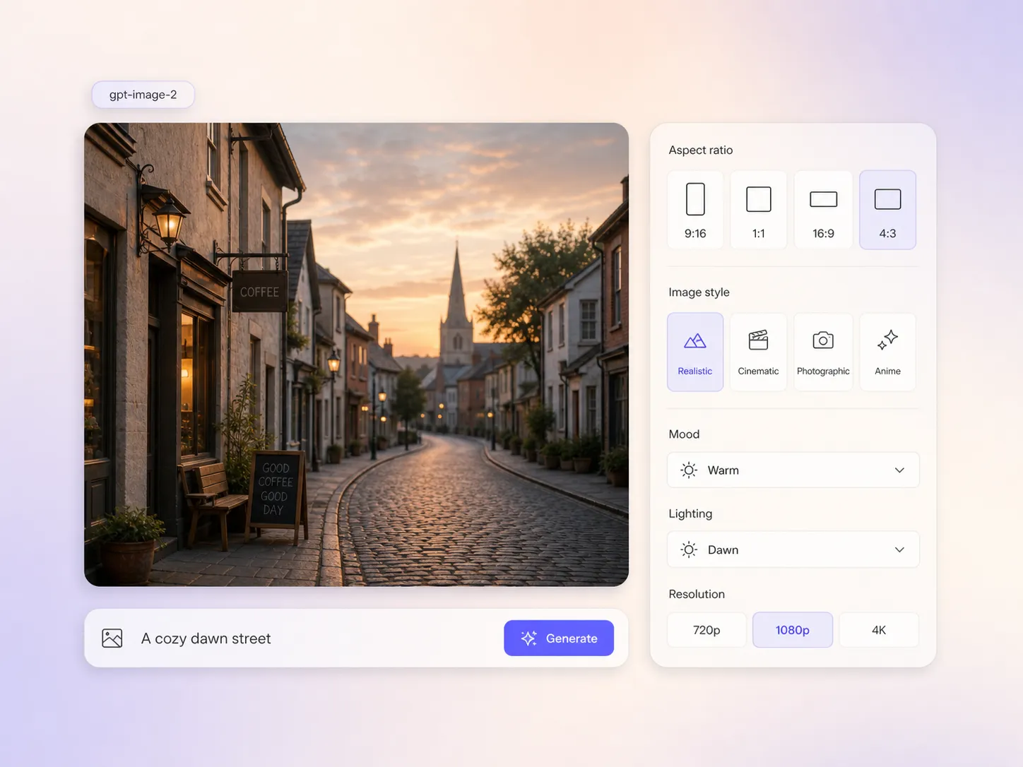This screenshot has width=1023, height=767.
Task: Click the image upload icon in prompt bar
Action: [x=112, y=638]
